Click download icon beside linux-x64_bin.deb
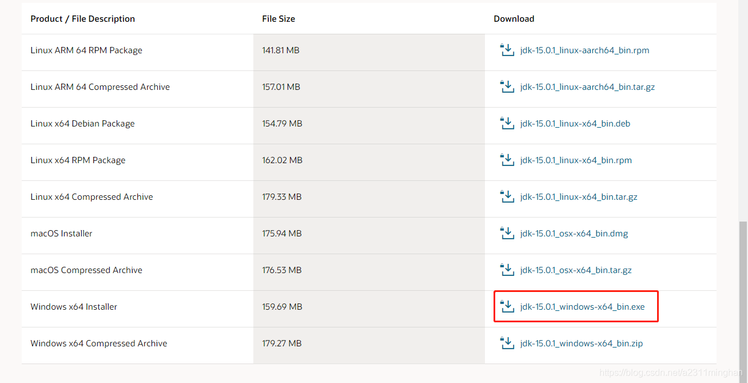The height and width of the screenshot is (383, 748). (x=507, y=123)
